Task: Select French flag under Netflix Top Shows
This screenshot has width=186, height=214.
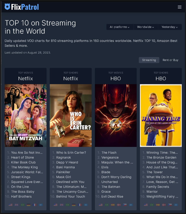Action: (80, 205)
